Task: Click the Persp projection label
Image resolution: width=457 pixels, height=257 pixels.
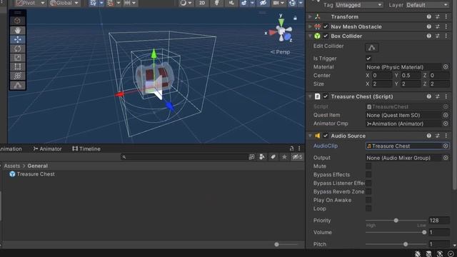Action: point(280,52)
